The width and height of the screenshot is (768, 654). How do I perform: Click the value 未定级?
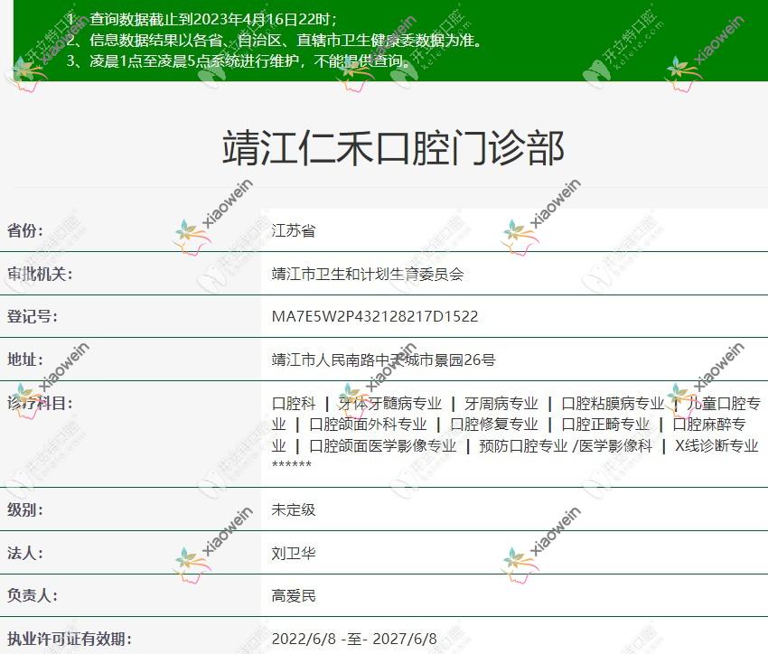pyautogui.click(x=294, y=509)
